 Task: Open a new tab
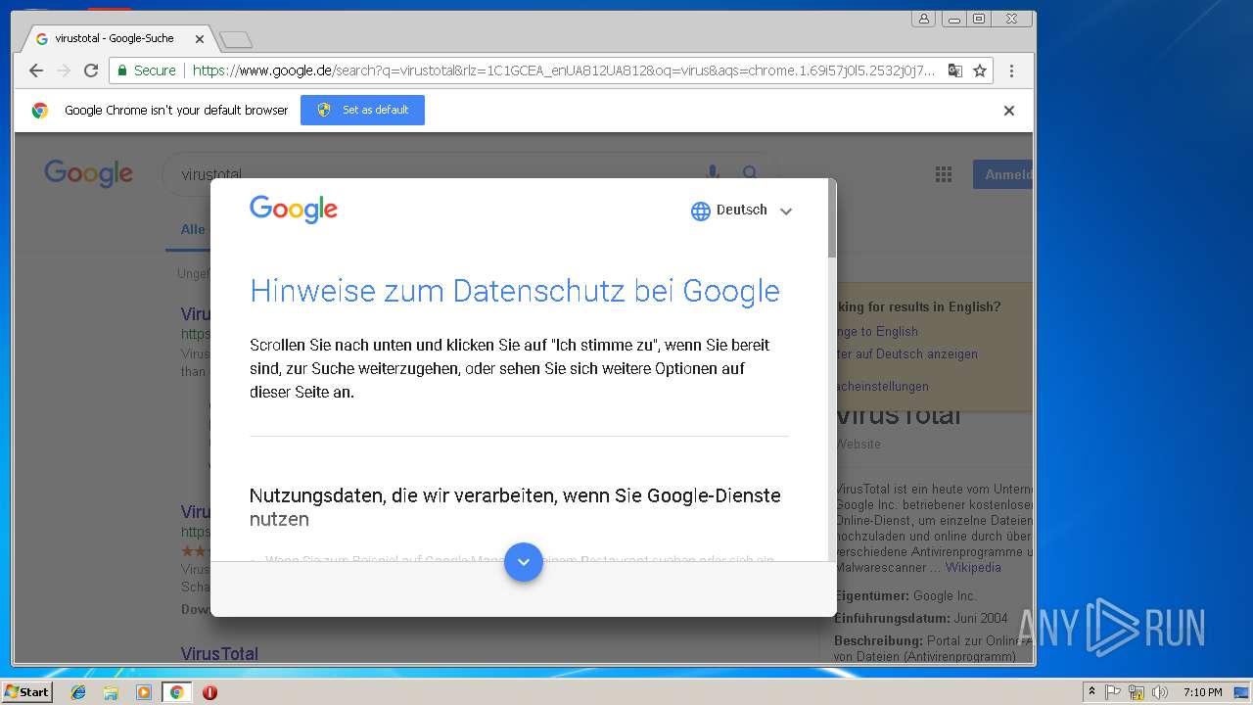click(x=236, y=40)
